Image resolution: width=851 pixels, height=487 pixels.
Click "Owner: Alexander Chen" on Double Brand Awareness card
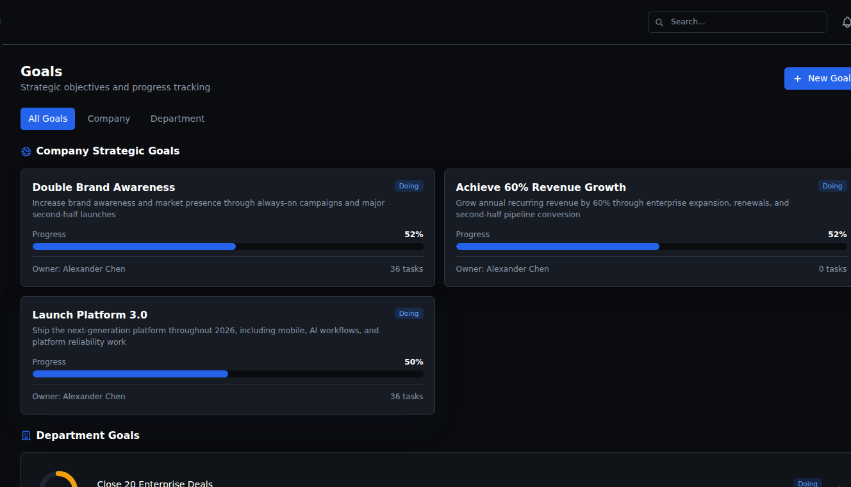79,269
